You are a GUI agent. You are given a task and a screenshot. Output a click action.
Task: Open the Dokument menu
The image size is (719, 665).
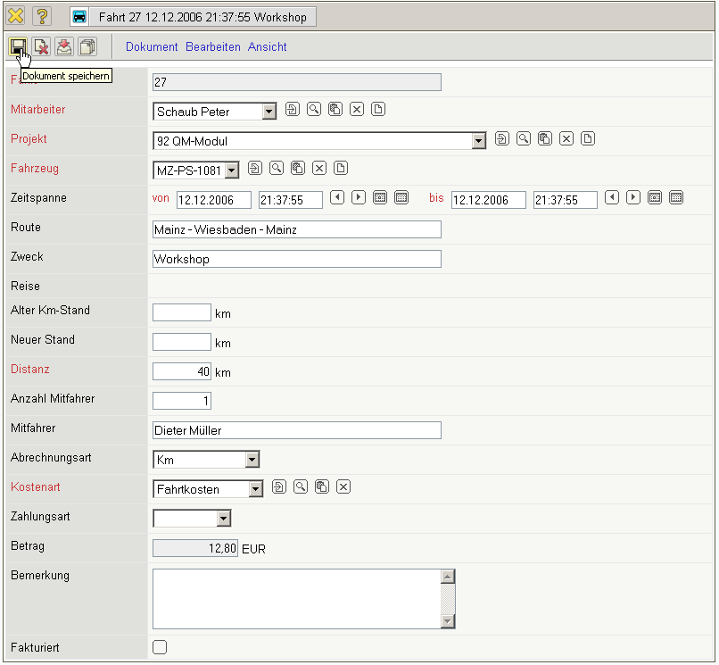[x=152, y=46]
